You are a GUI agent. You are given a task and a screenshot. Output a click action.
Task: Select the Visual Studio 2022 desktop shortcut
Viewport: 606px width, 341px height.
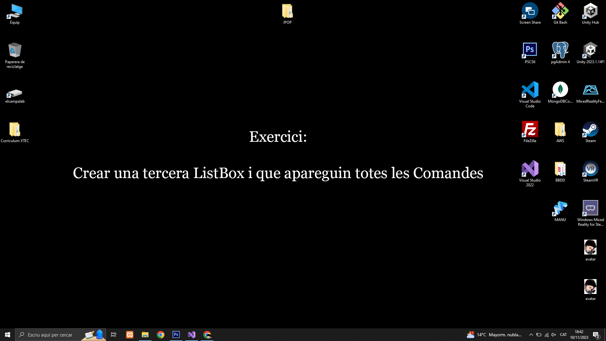tap(530, 169)
